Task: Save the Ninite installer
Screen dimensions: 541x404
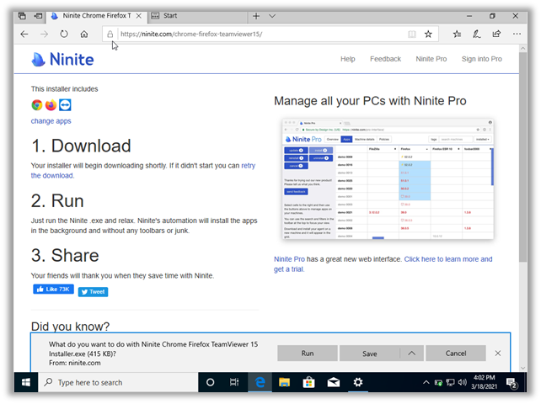Action: pos(370,353)
